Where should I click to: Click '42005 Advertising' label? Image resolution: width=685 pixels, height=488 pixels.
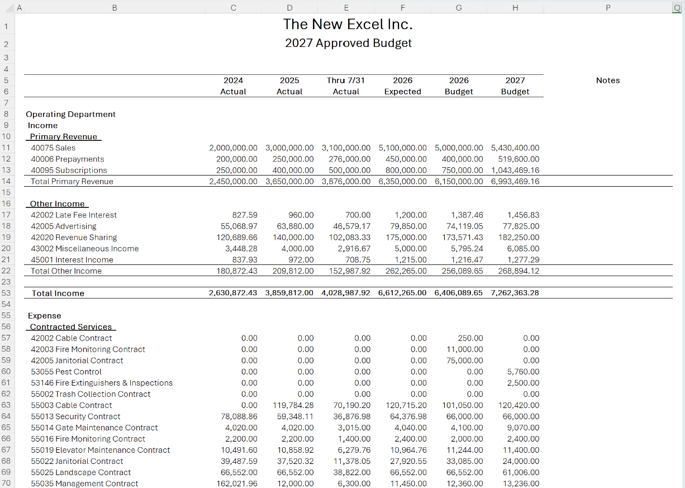64,226
